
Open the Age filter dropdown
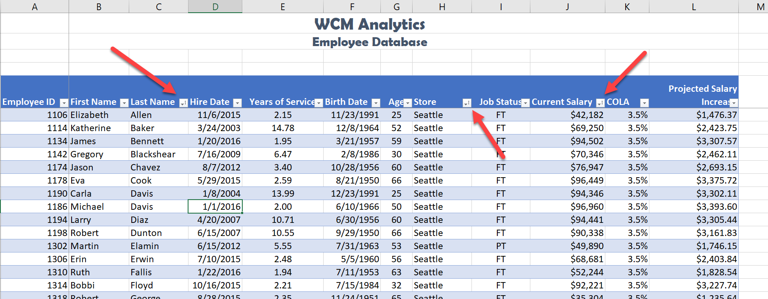point(408,103)
